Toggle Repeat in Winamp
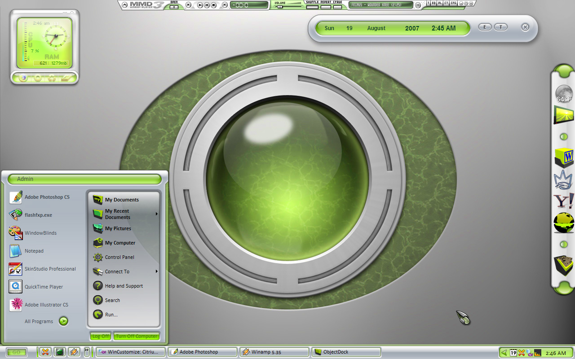Screen dimensions: 575x359 coord(326,7)
